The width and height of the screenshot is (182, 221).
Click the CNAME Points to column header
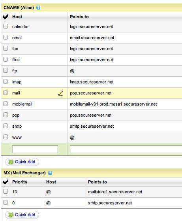(x=79, y=17)
